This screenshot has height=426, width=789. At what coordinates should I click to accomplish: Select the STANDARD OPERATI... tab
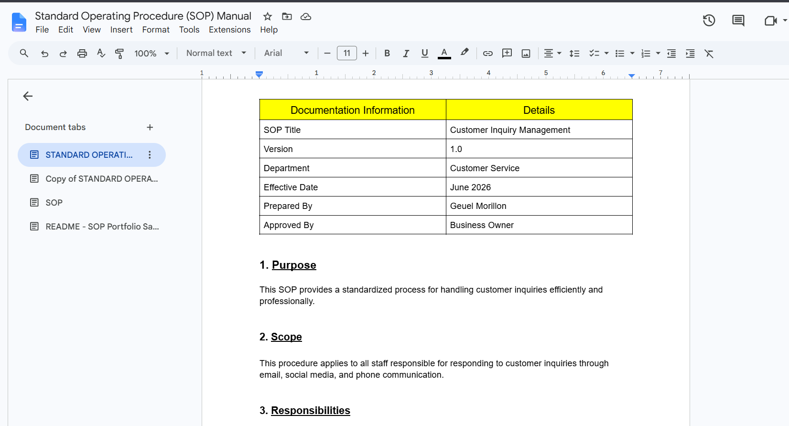pos(92,155)
